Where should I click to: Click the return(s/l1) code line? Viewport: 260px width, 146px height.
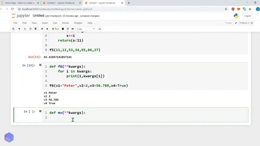tap(70, 41)
